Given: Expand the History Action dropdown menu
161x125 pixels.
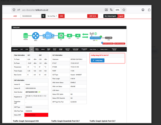Looking at the screenshot, I should [105, 49].
